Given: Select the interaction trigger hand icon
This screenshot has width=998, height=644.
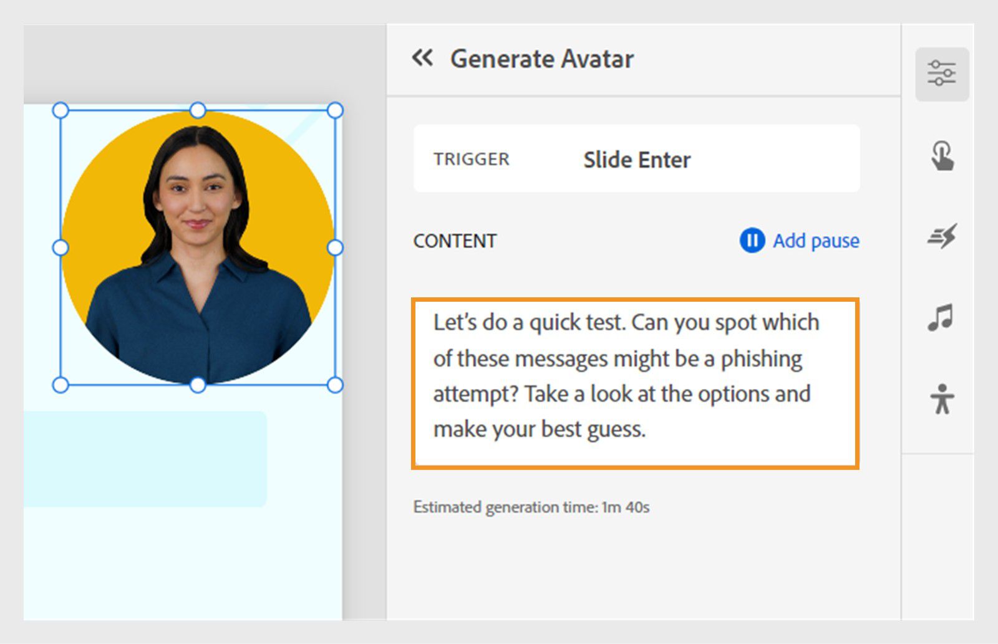Looking at the screenshot, I should coord(942,158).
